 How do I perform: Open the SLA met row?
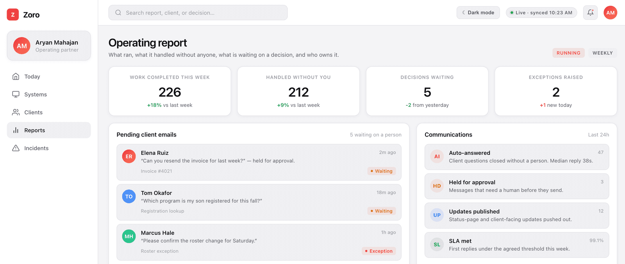pyautogui.click(x=517, y=245)
